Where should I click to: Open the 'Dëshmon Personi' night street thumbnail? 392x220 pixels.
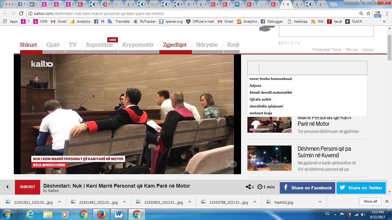269,159
